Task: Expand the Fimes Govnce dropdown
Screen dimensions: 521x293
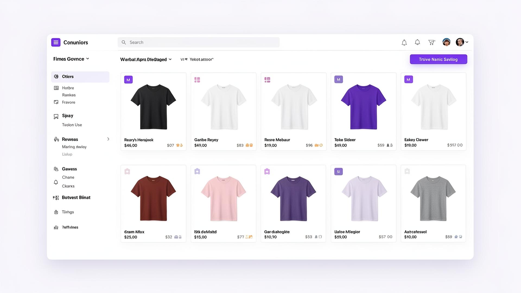Action: pos(71,59)
